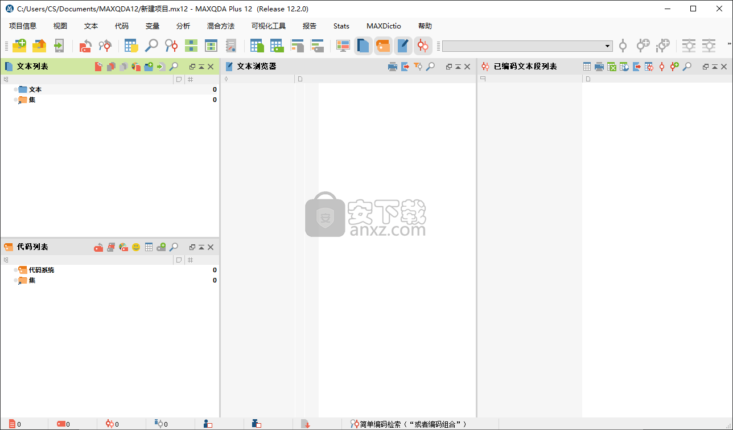Toggle the text browser window button

coord(403,46)
